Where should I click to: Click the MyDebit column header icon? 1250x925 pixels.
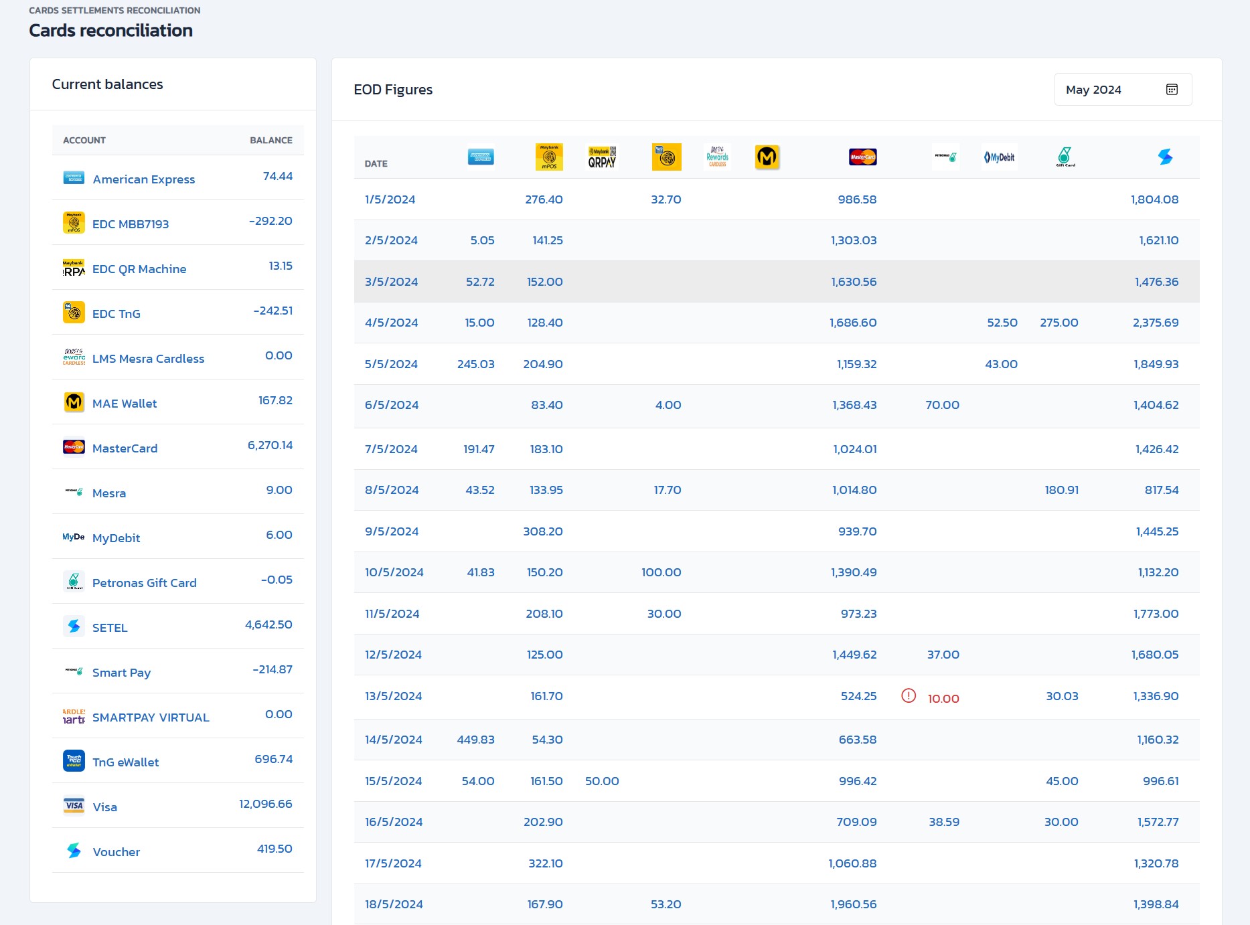(999, 157)
